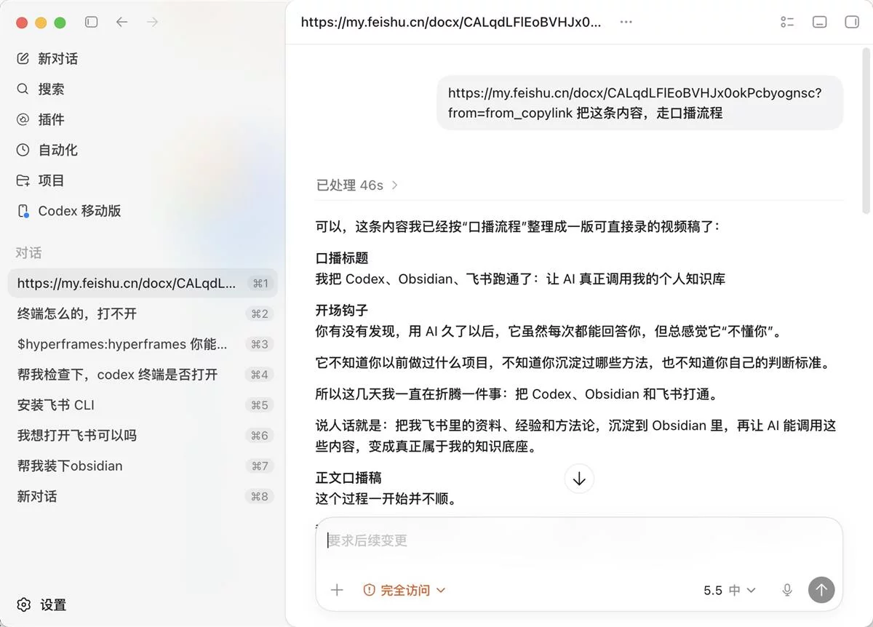The image size is (873, 627).
Task: Click the search magnifier icon
Action: point(23,89)
